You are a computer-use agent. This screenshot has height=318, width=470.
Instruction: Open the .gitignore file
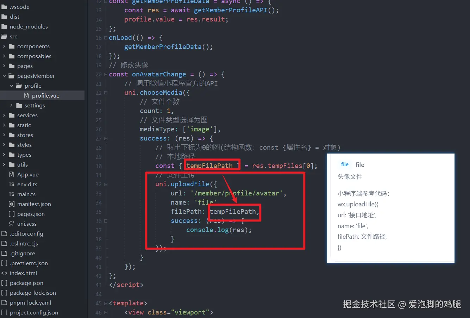pos(23,253)
